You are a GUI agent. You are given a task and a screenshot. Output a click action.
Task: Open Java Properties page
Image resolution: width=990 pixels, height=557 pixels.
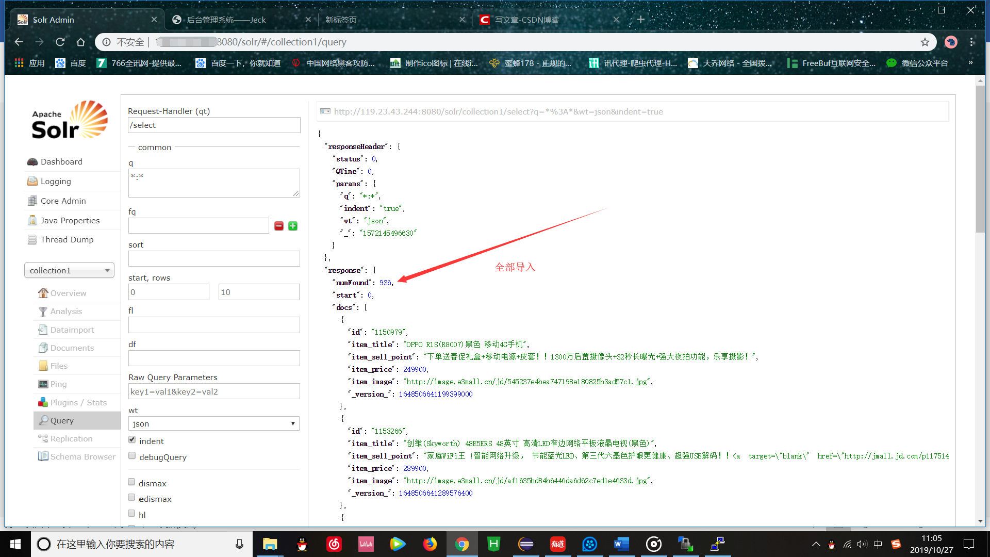point(70,221)
